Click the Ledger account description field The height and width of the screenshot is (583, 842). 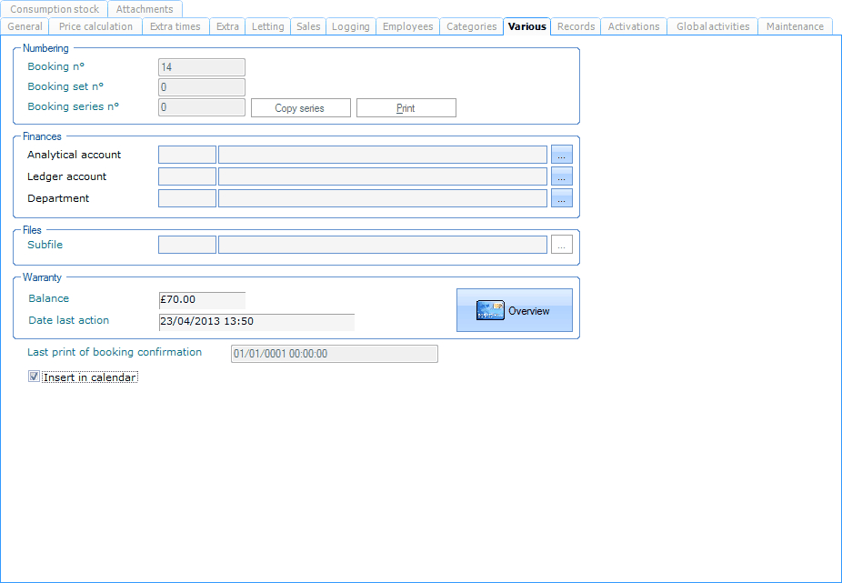[383, 176]
